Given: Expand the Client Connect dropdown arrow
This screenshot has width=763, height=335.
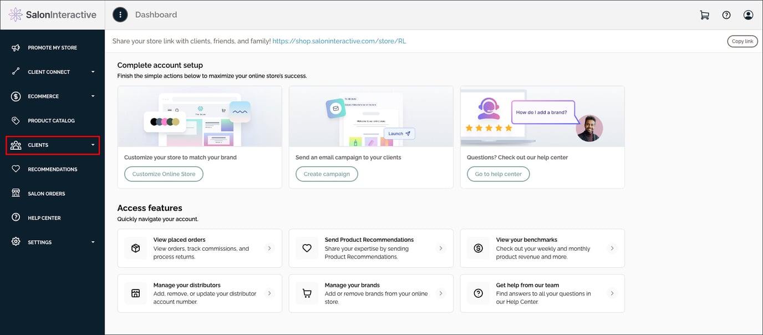Looking at the screenshot, I should 93,72.
